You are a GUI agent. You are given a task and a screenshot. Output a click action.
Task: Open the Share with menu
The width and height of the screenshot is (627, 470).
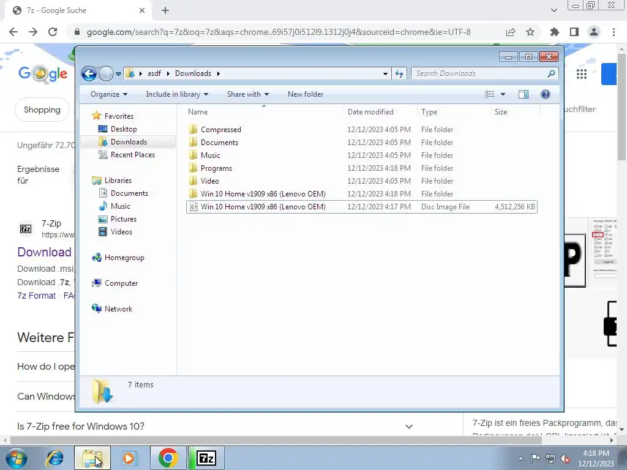tap(248, 94)
